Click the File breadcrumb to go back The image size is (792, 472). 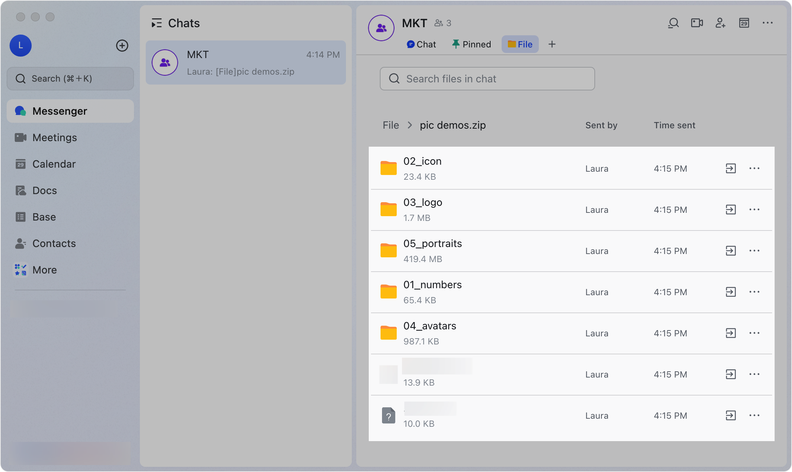(x=390, y=125)
